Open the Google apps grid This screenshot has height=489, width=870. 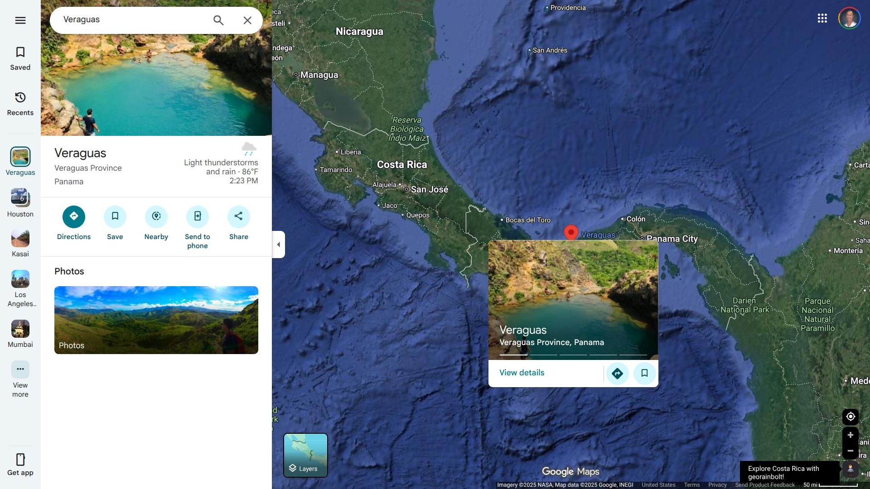tap(822, 18)
